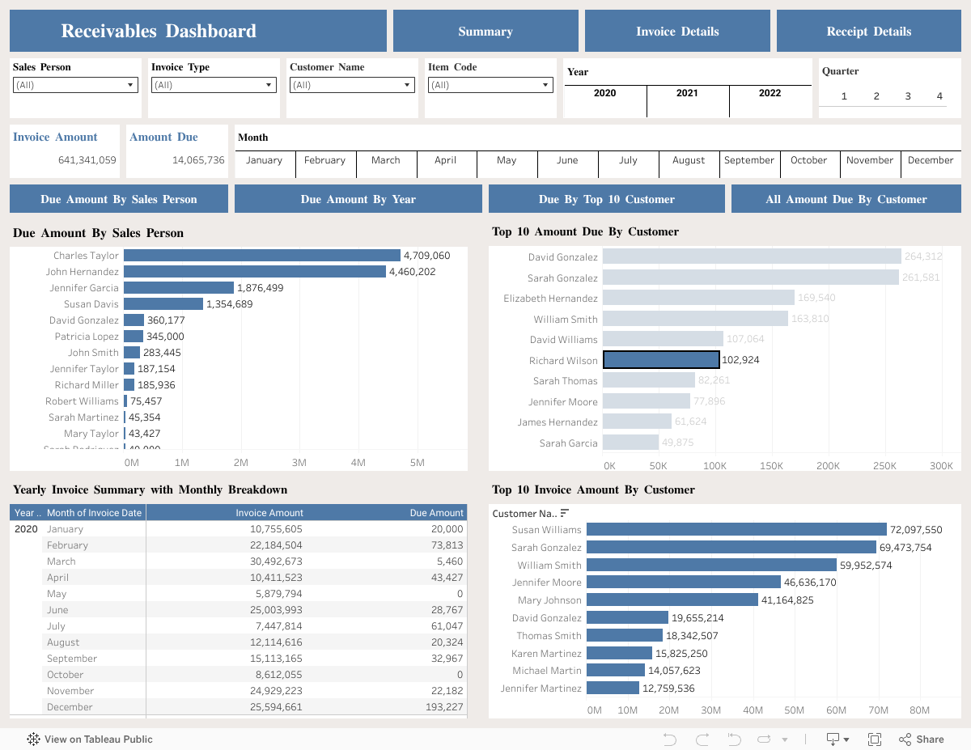Image resolution: width=971 pixels, height=750 pixels.
Task: Open the Item Code dropdown
Action: [490, 85]
